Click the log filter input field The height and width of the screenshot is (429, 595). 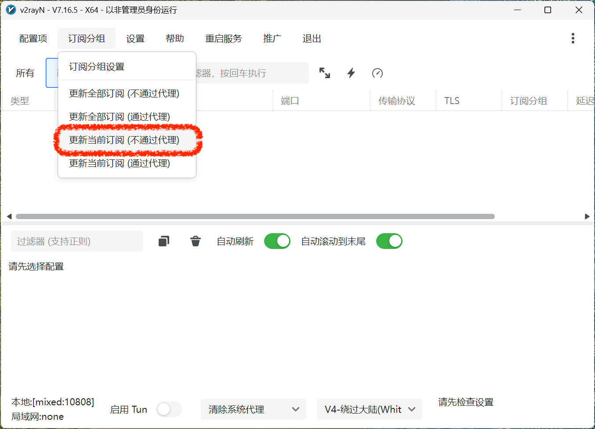click(x=76, y=241)
